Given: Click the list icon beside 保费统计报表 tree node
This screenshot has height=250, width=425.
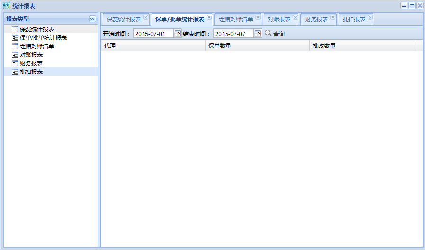Looking at the screenshot, I should [15, 29].
